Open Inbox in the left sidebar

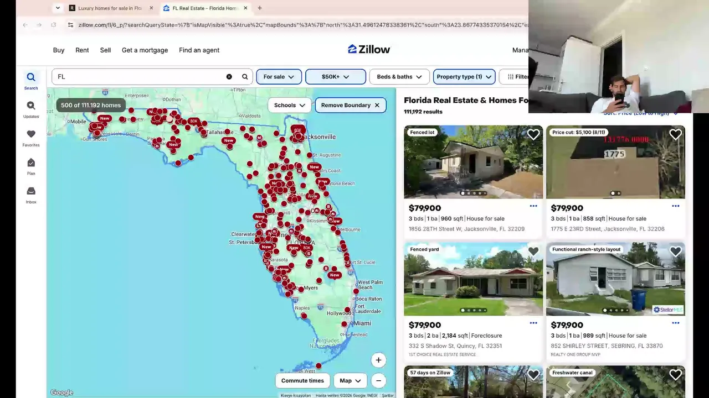pos(31,195)
